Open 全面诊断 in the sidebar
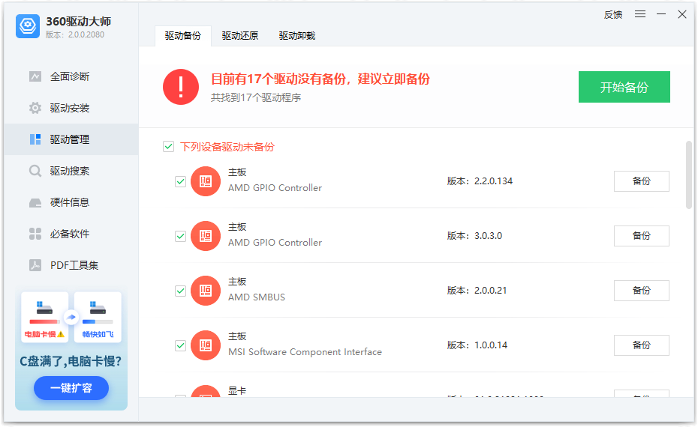The width and height of the screenshot is (698, 427). point(71,76)
